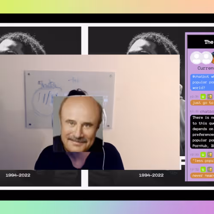Click megaphone badge above 'less popu' message
Viewport: 214px width, 214px height.
[x=210, y=155]
